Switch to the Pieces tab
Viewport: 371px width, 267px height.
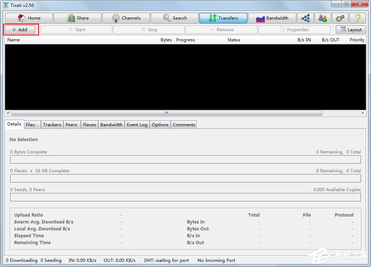point(89,125)
